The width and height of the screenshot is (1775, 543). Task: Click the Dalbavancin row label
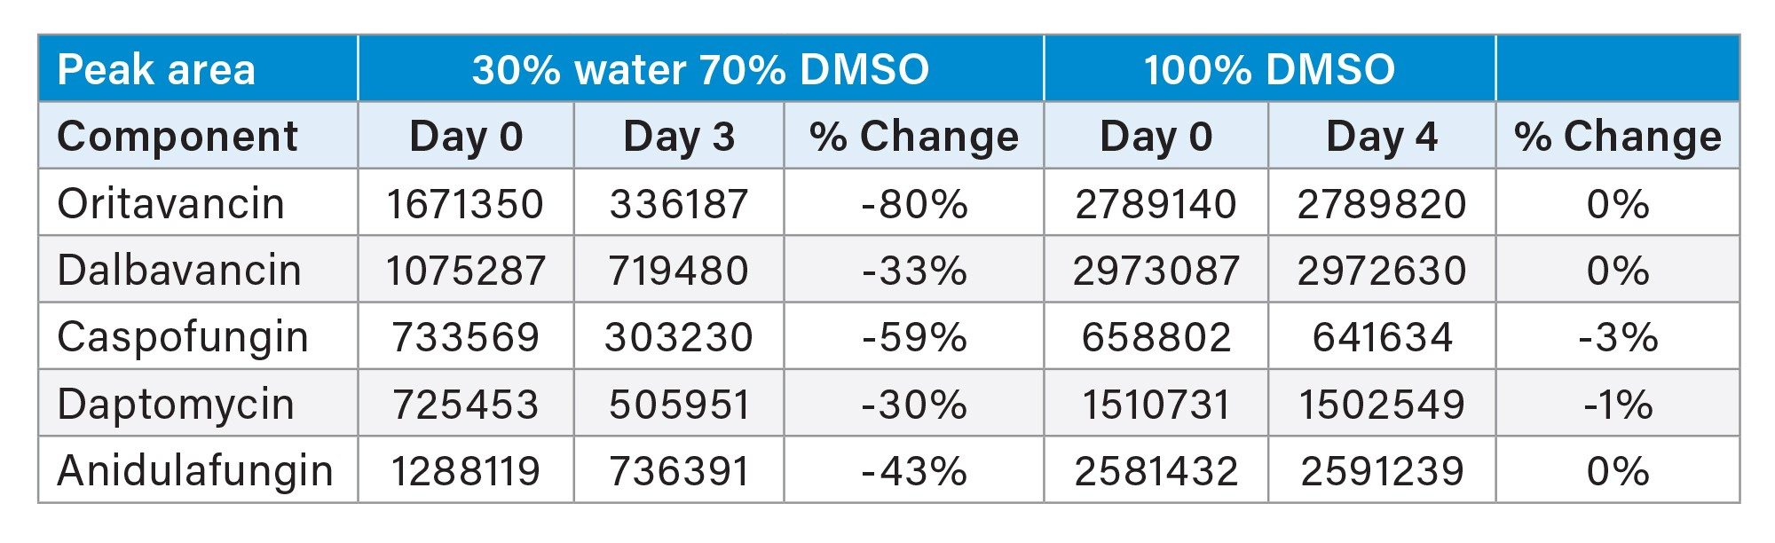[x=179, y=271]
